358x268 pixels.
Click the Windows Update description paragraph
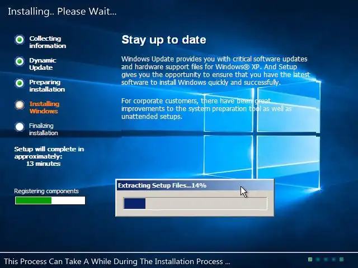215,71
